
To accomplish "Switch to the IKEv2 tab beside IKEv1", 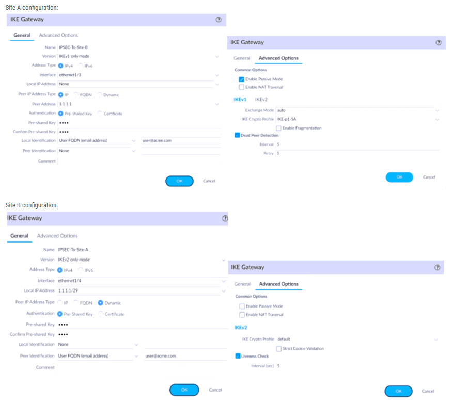I will click(261, 99).
